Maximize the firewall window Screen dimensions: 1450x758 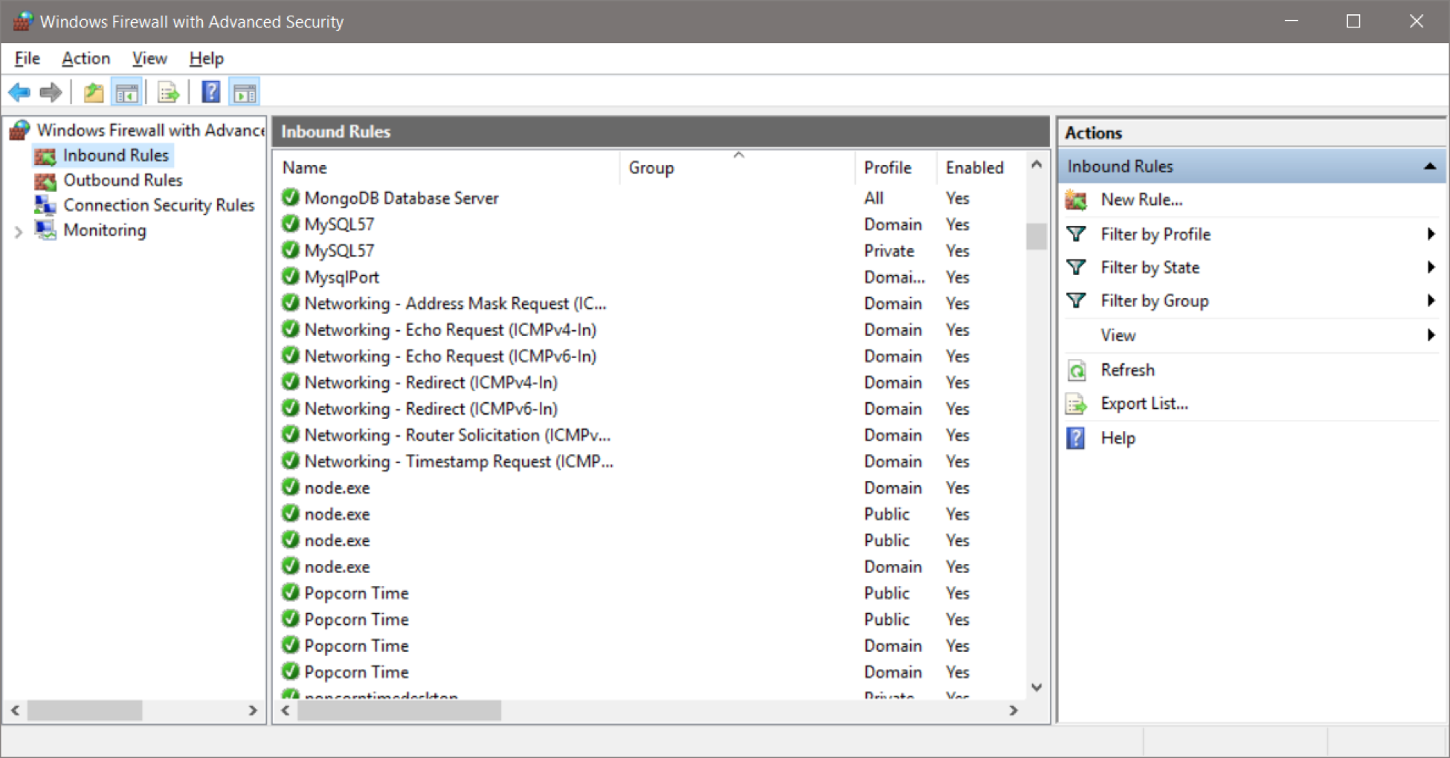click(x=1353, y=22)
